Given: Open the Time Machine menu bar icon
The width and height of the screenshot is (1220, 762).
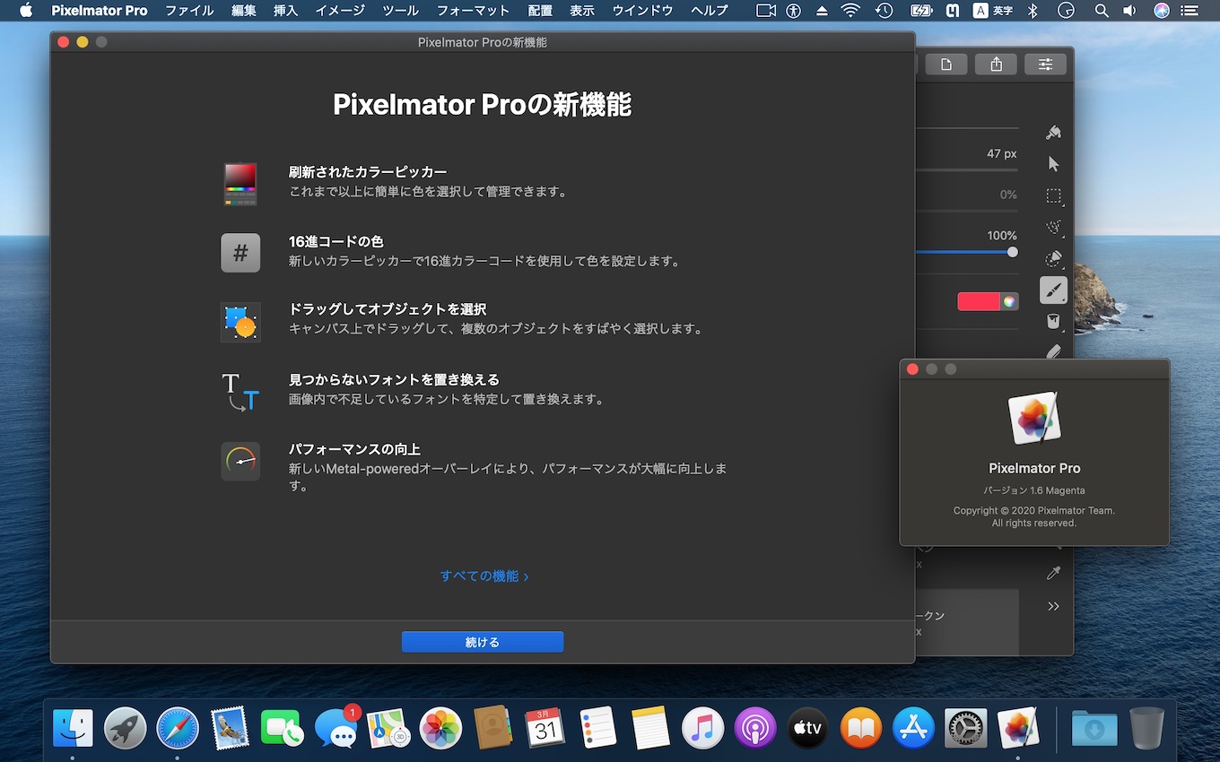Looking at the screenshot, I should pyautogui.click(x=884, y=11).
